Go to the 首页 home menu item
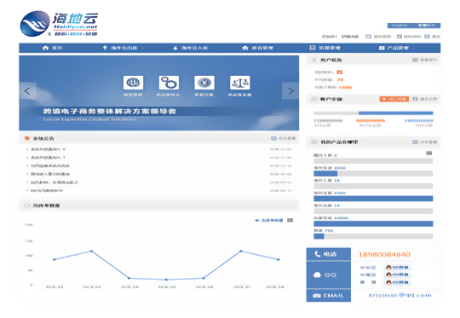This screenshot has width=460, height=318. 53,48
